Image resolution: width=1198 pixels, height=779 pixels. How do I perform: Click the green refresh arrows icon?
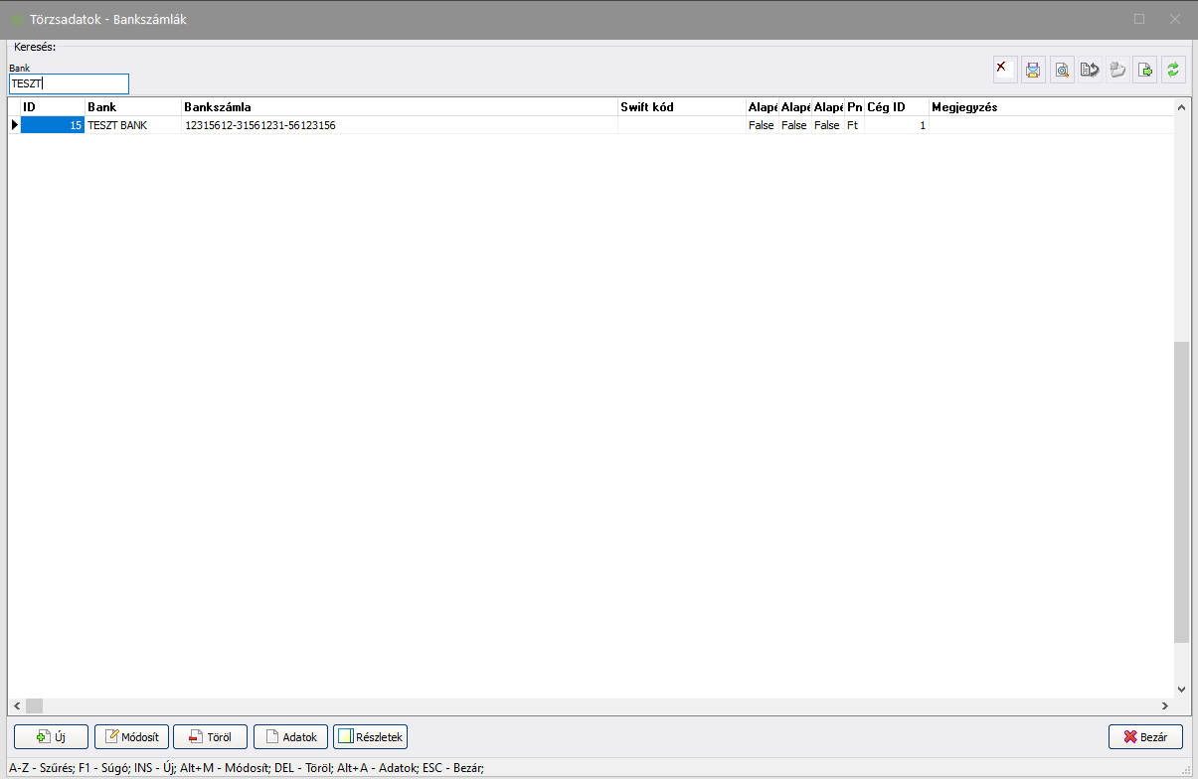coord(1173,70)
